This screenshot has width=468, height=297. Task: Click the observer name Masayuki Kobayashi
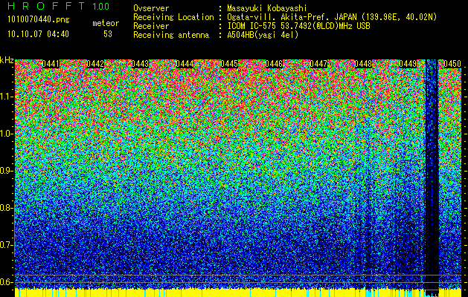(267, 8)
